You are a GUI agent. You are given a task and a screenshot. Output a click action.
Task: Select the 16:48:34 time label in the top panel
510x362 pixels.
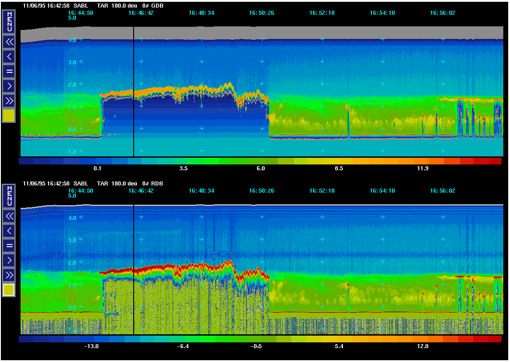tap(201, 13)
